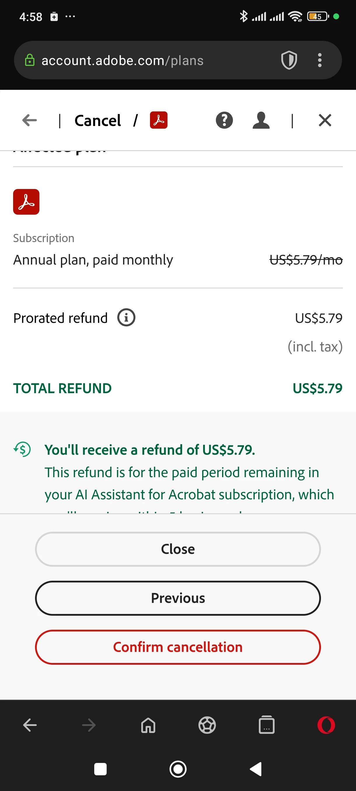Show Prorated refund info tooltip
This screenshot has height=791, width=356.
(x=126, y=317)
